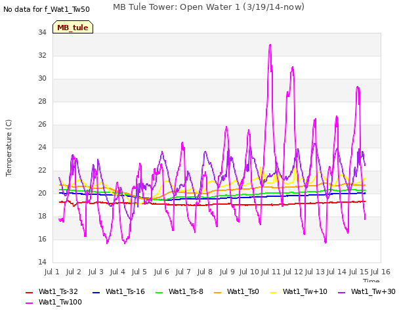Click the Jul 12 x-axis tick label
Image resolution: width=420 pixels, height=315 pixels.
pos(293,272)
